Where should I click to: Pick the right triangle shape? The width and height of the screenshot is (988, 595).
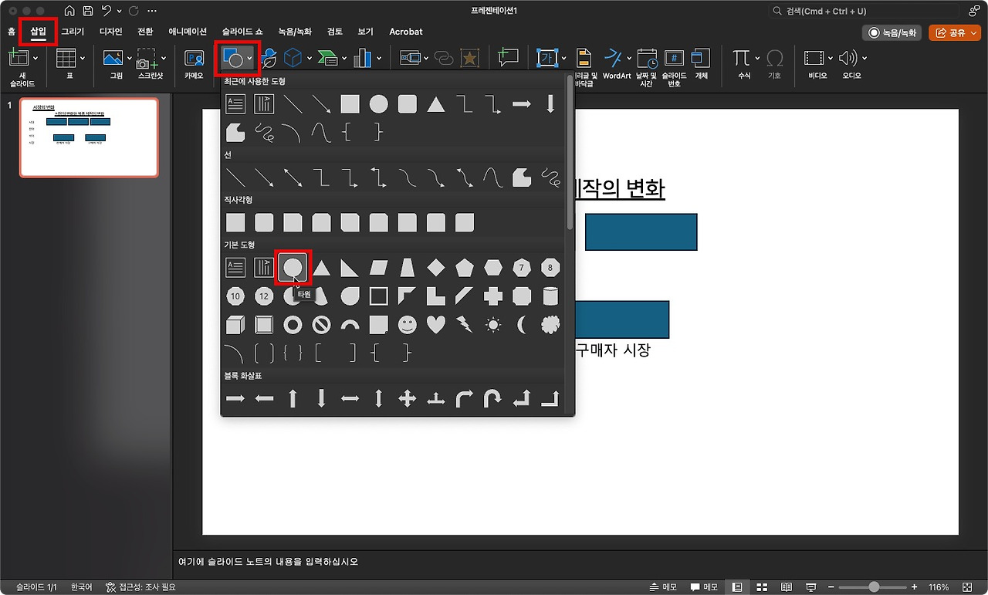[x=350, y=268]
